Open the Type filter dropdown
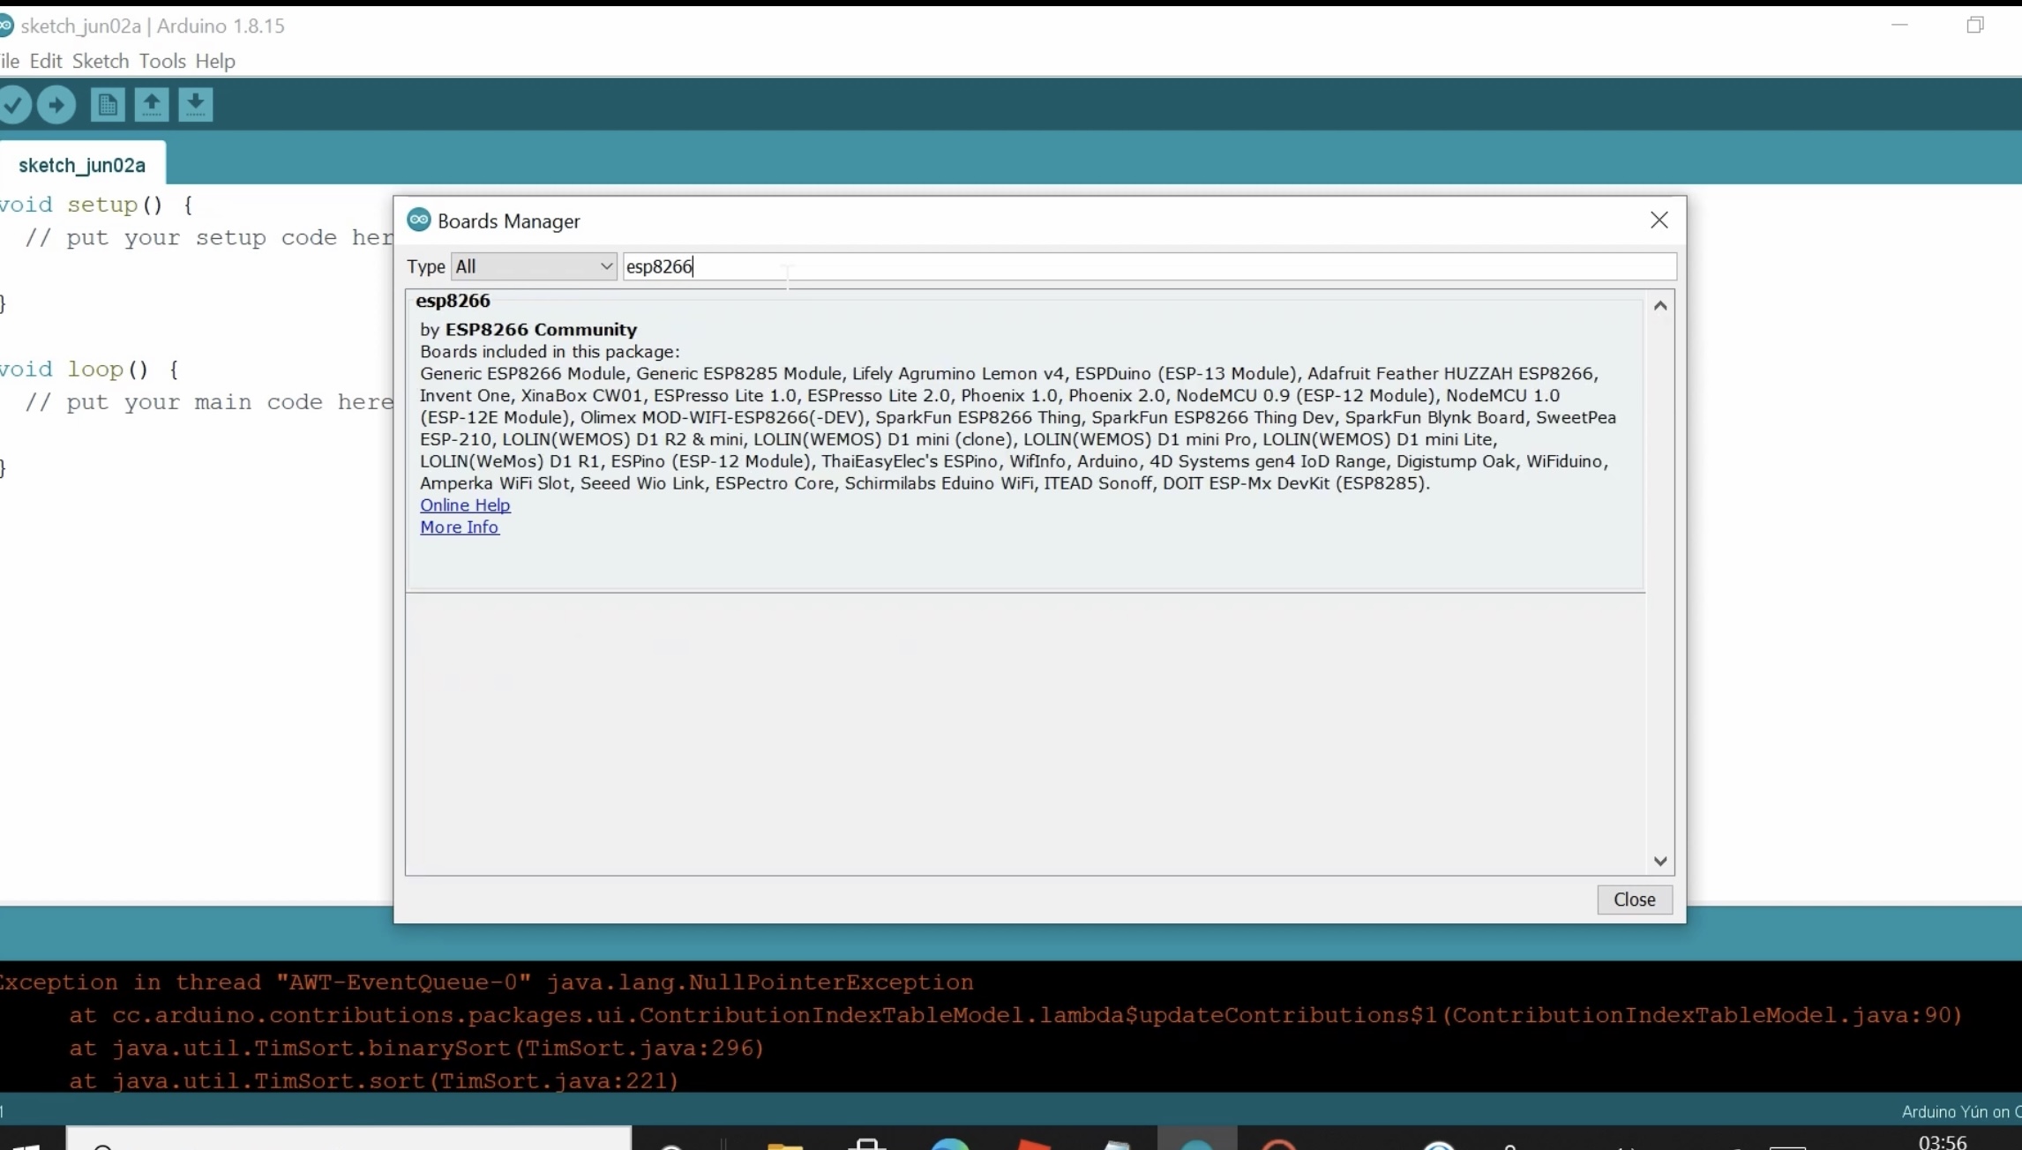2022x1150 pixels. (534, 266)
